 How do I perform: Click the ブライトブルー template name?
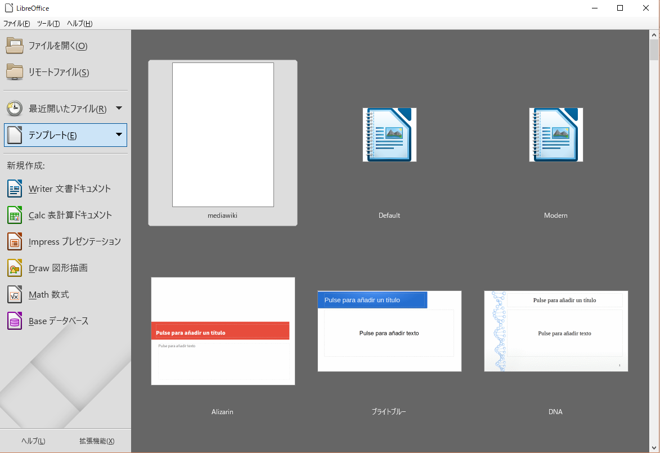[389, 412]
